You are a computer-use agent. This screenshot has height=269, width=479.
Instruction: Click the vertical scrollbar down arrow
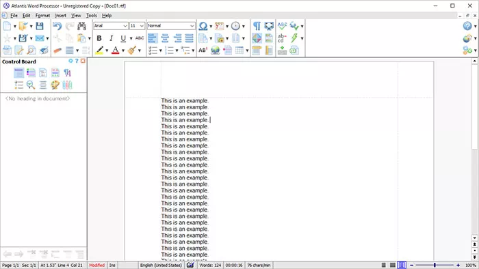tap(474, 238)
